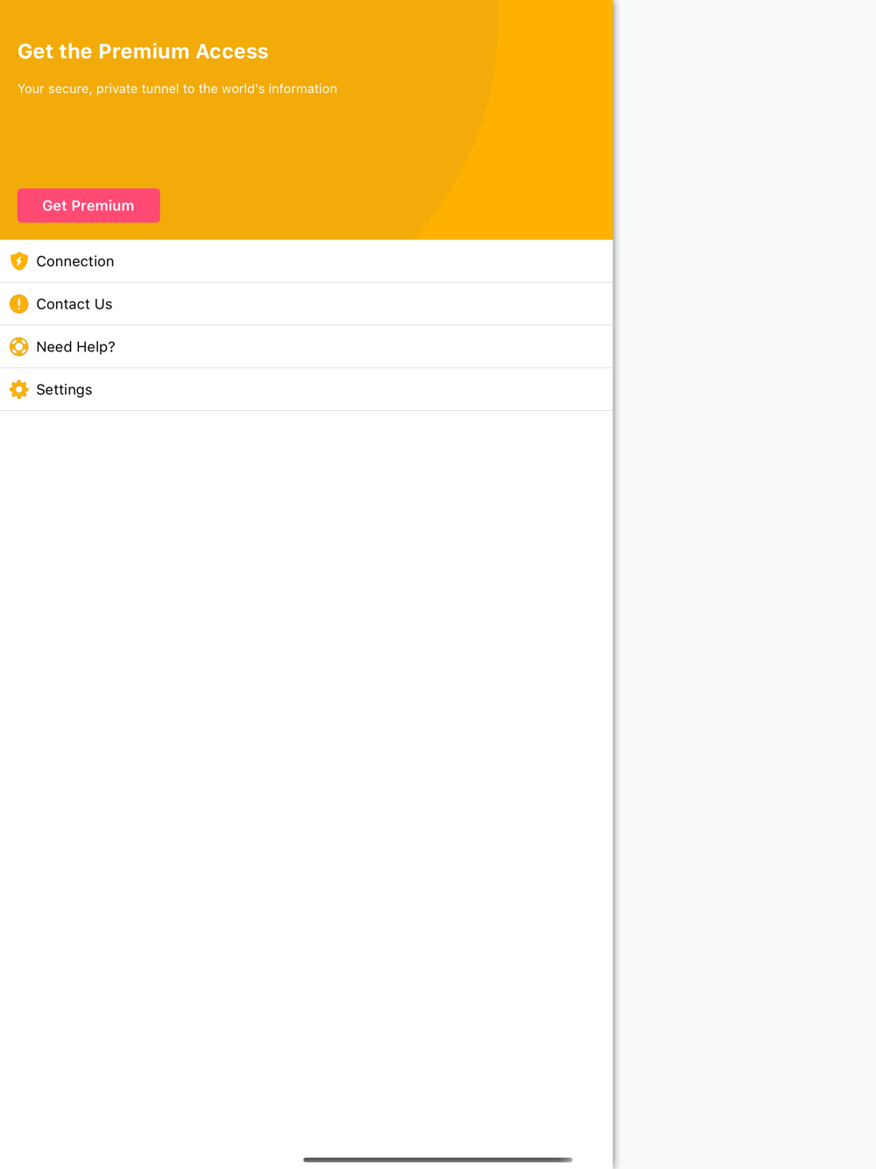Click the Need Help lifebuoy icon
This screenshot has height=1169, width=876.
[19, 347]
